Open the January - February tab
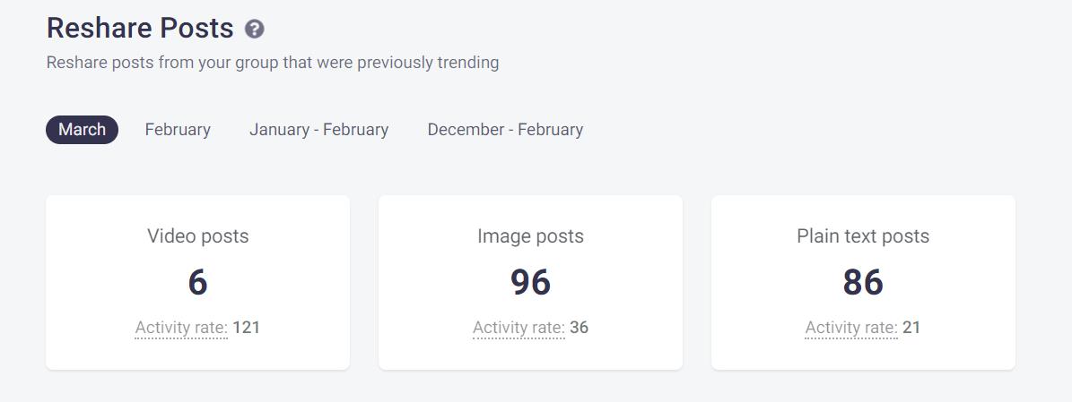The image size is (1072, 402). point(318,130)
